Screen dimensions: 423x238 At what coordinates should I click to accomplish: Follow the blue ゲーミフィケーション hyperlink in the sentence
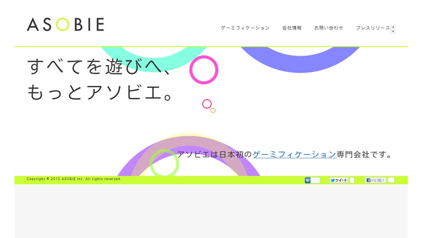(294, 155)
